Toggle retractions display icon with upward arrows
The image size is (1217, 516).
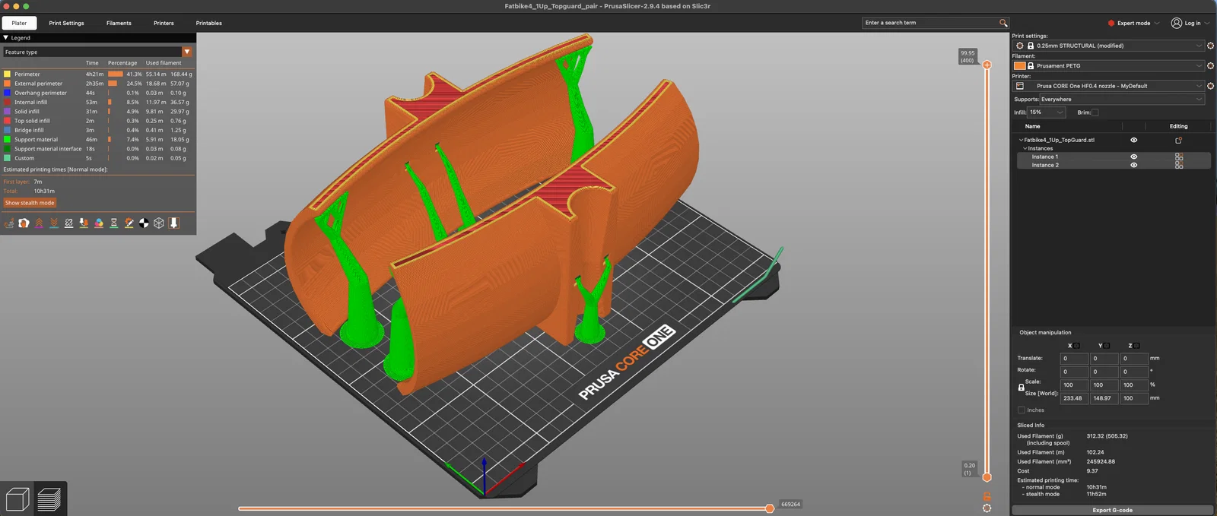[x=39, y=223]
